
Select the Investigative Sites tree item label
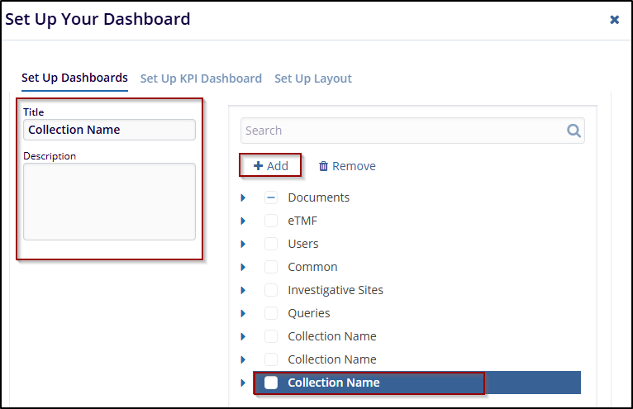click(x=336, y=290)
